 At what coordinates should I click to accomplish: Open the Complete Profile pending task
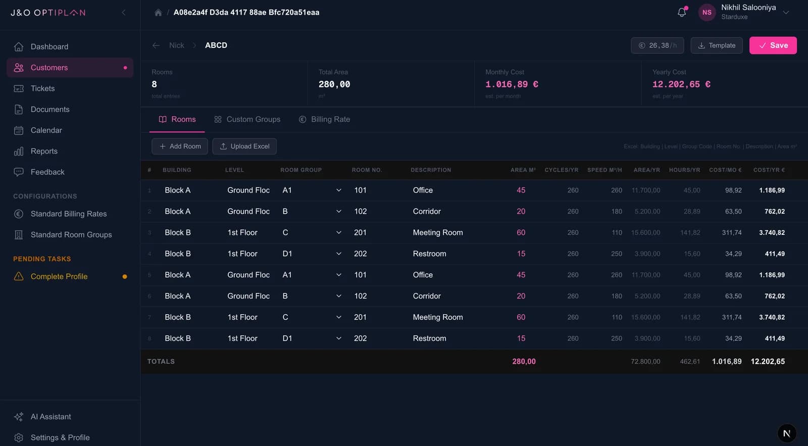(70, 277)
